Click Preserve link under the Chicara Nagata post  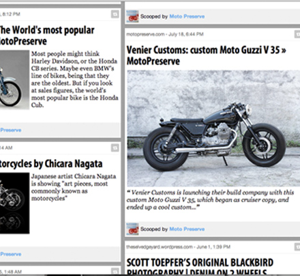click(x=11, y=254)
